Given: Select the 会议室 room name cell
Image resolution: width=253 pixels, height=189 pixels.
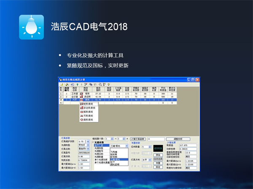Looking at the screenshot, I should click(75, 97).
